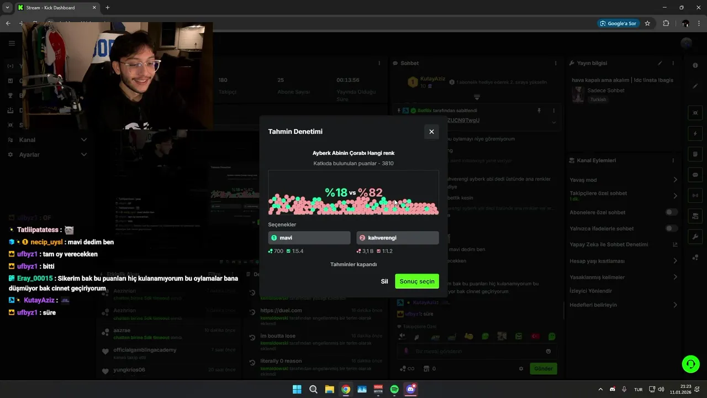This screenshot has height=398, width=707.
Task: Edit stream info with pencil icon
Action: point(659,63)
